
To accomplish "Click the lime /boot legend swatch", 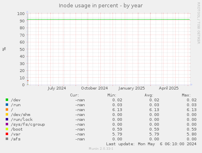I will click(7, 129).
